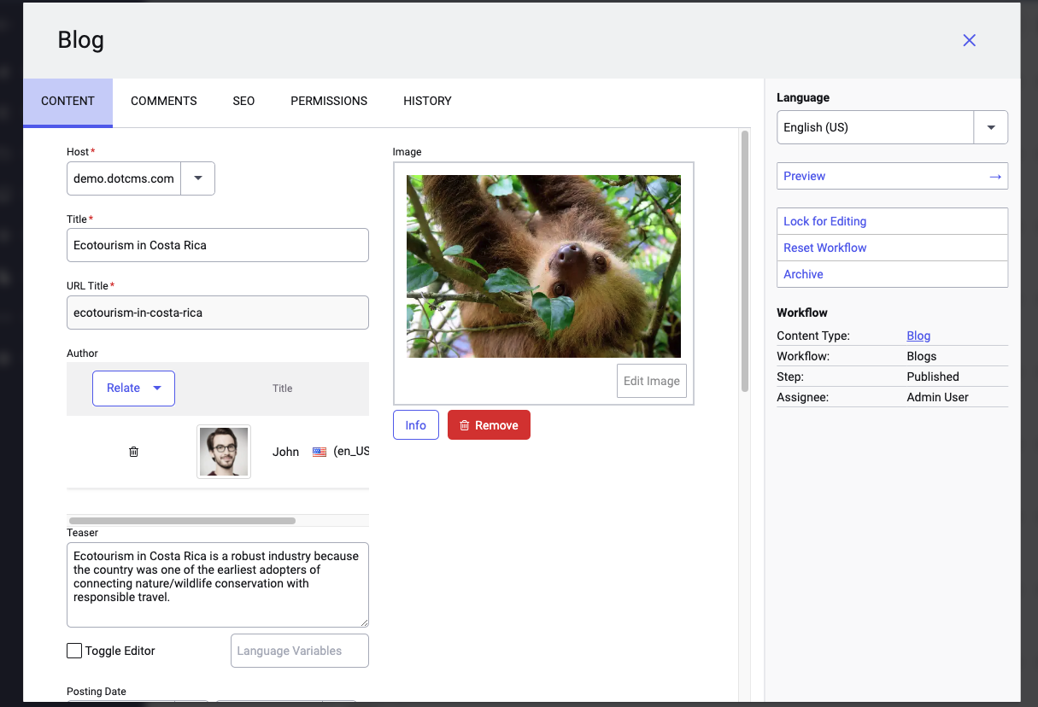The width and height of the screenshot is (1038, 707).
Task: Go to the Permissions tab
Action: pos(329,101)
